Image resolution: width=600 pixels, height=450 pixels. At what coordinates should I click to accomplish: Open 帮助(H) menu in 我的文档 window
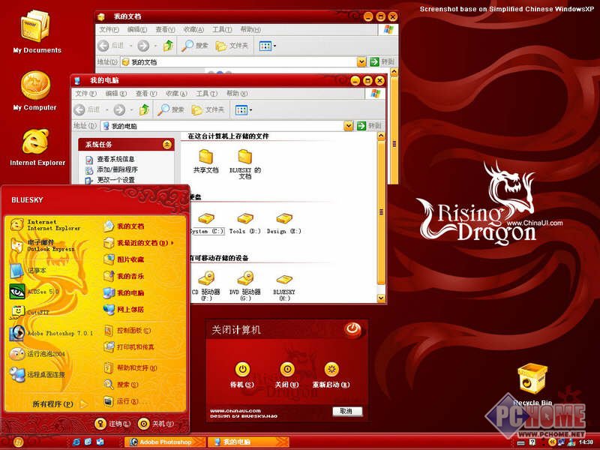(250, 29)
